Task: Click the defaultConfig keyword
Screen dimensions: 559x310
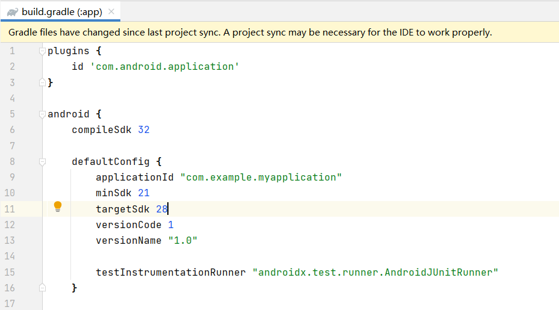Action: point(111,161)
